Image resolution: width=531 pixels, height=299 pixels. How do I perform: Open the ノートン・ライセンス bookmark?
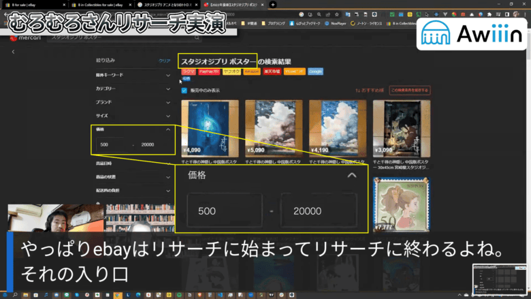[366, 23]
